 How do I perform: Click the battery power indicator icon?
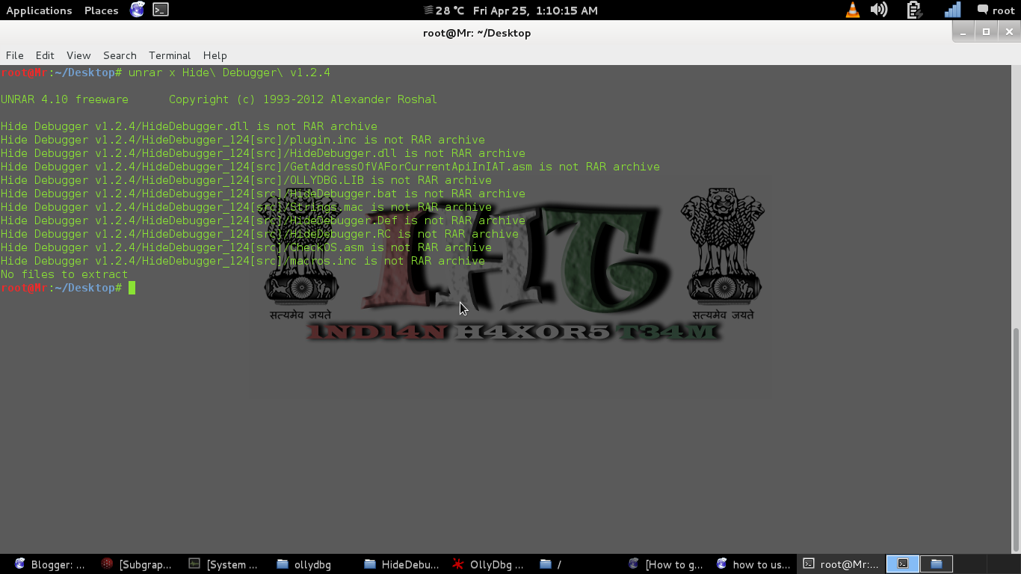pyautogui.click(x=913, y=10)
